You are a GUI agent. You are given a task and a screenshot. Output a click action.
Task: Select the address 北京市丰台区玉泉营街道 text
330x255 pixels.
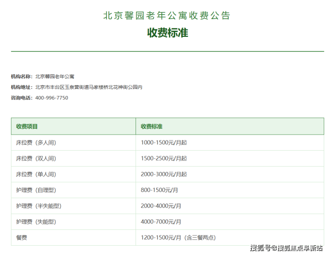(62, 87)
